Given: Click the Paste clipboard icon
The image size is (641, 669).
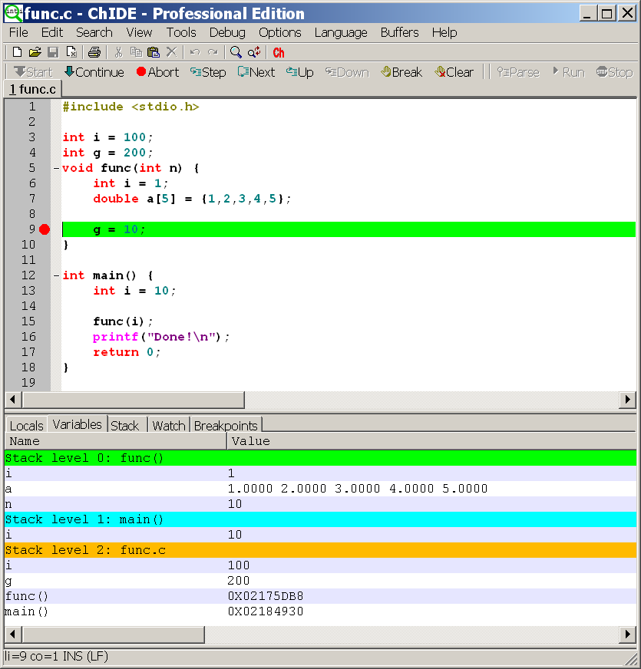Looking at the screenshot, I should [154, 52].
